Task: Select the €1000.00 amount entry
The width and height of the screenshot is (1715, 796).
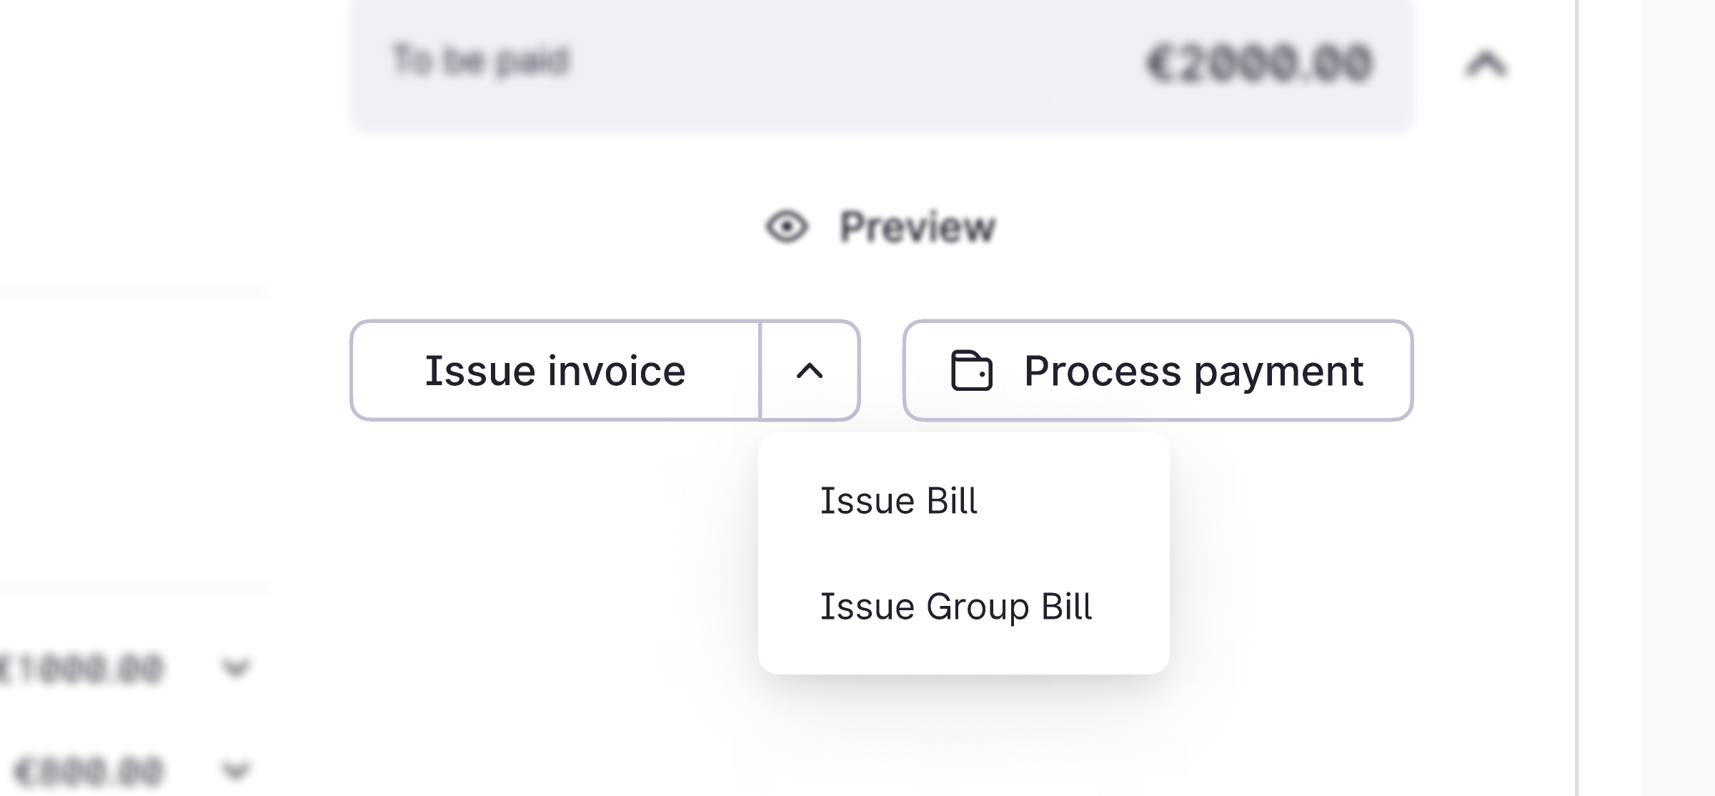Action: point(82,669)
